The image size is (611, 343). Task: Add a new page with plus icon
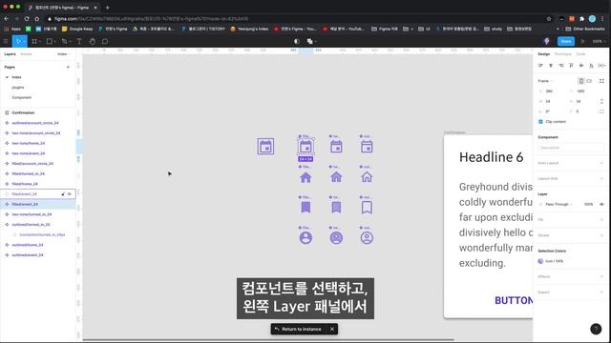68,67
